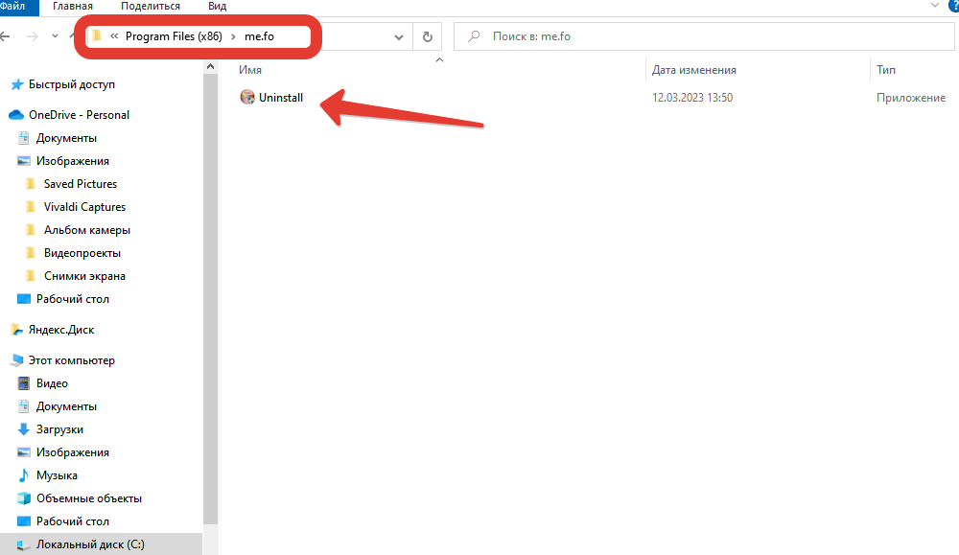The width and height of the screenshot is (959, 555).
Task: Open Рабочий стол under OneDrive
Action: tap(72, 299)
